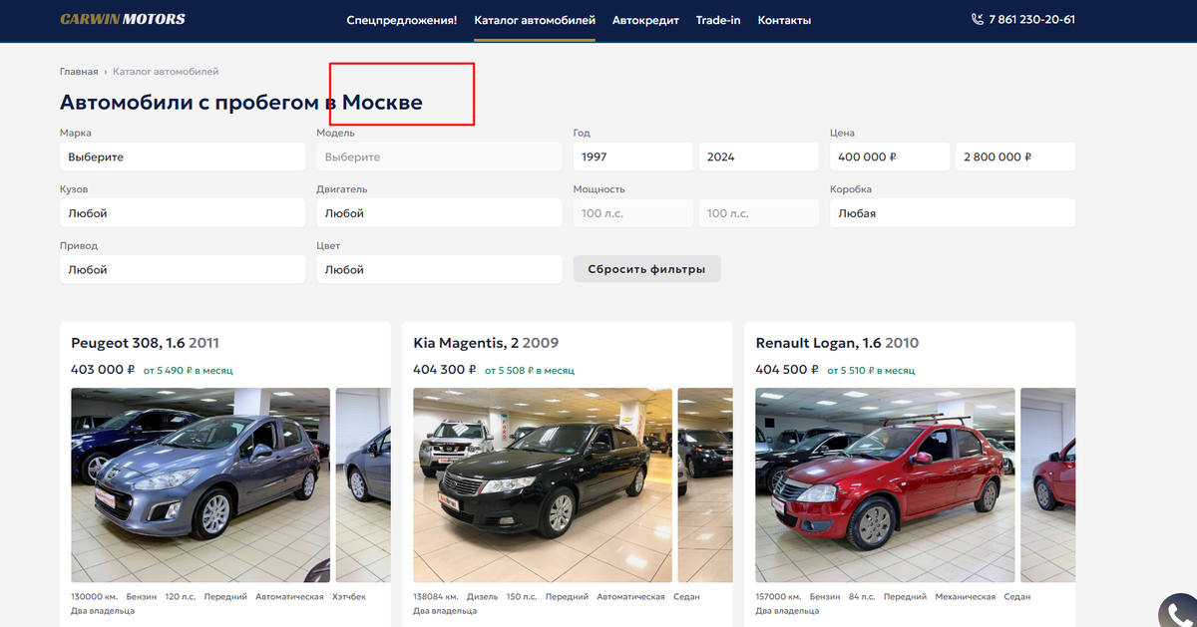The image size is (1197, 627).
Task: Open the Кузов dropdown
Action: coord(183,213)
